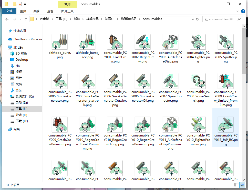Select consumable_PCY003_AirDefenseDisp.png icon
This screenshot has height=190, width=248.
[x=170, y=42]
